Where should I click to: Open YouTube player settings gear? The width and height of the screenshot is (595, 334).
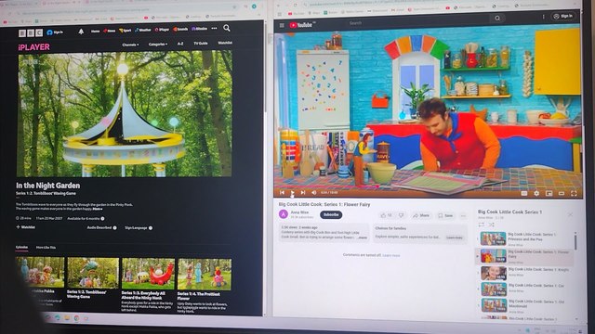click(536, 194)
